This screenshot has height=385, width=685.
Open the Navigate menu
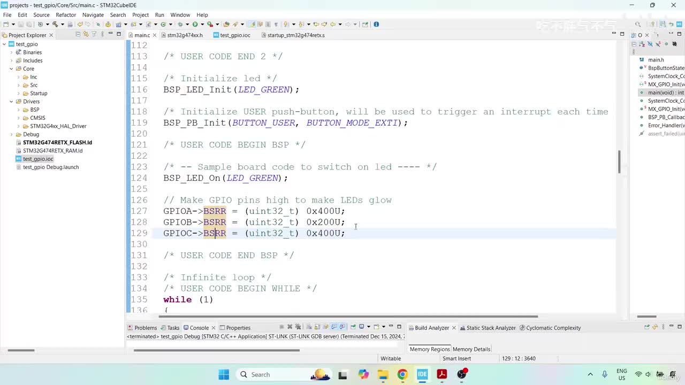click(x=93, y=15)
